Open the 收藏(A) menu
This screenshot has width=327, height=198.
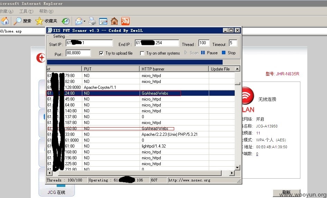click(x=7, y=11)
